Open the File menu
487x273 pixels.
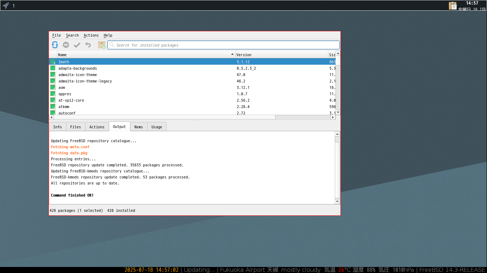coord(56,35)
